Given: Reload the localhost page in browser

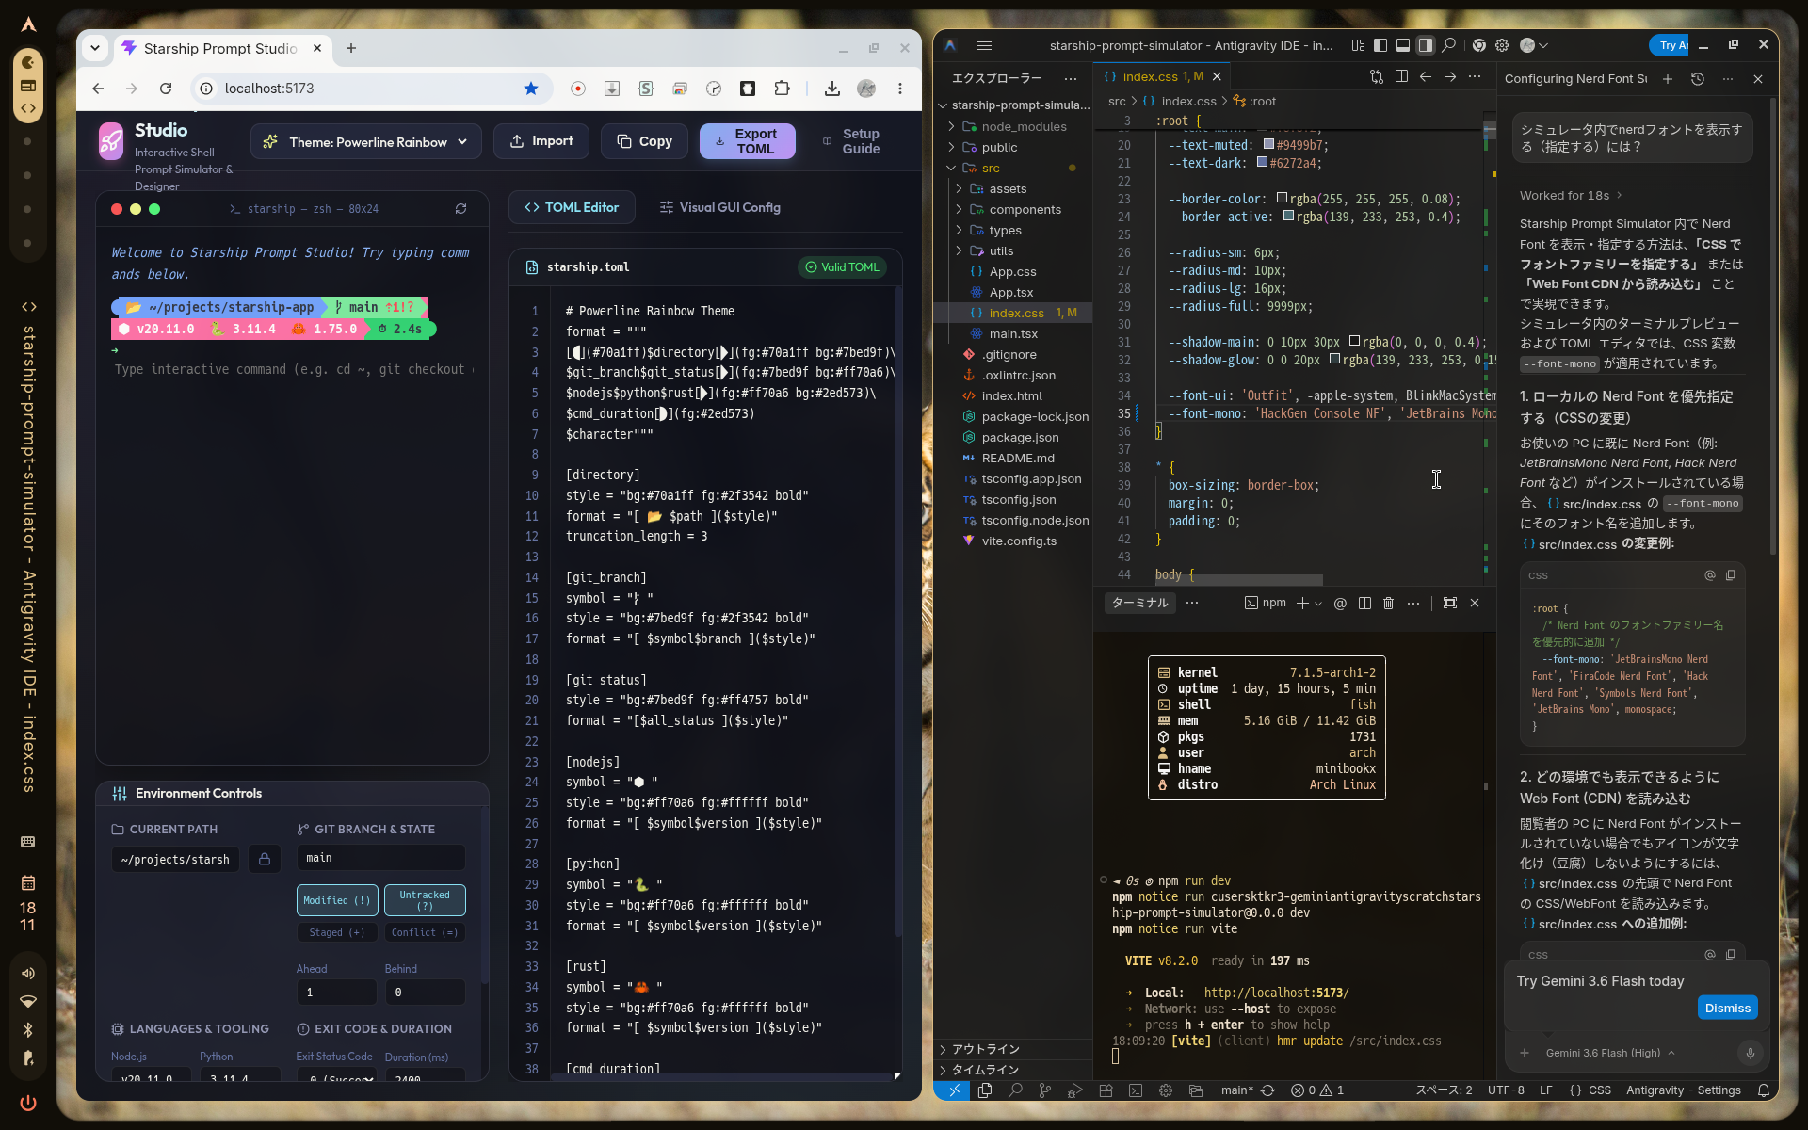Looking at the screenshot, I should click(x=166, y=89).
